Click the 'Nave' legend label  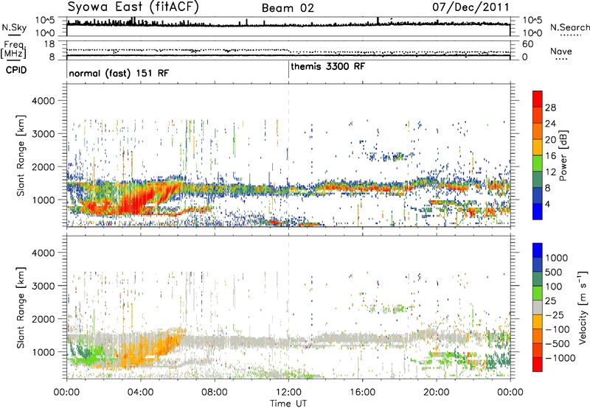pos(561,52)
